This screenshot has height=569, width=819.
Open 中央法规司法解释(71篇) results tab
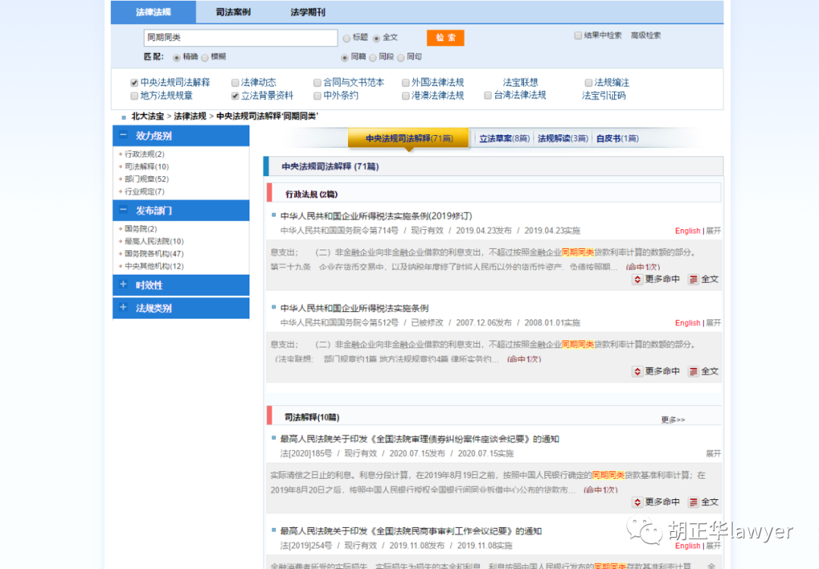click(x=409, y=139)
